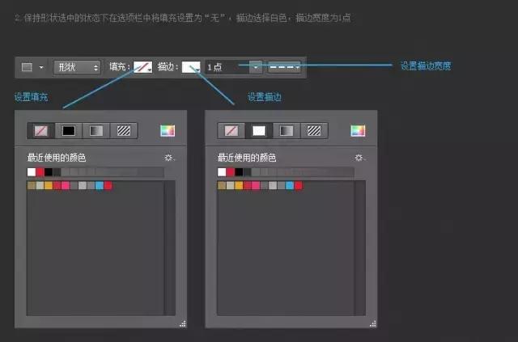Choose Pattern in the fill panel
Image resolution: width=518 pixels, height=342 pixels.
click(124, 131)
